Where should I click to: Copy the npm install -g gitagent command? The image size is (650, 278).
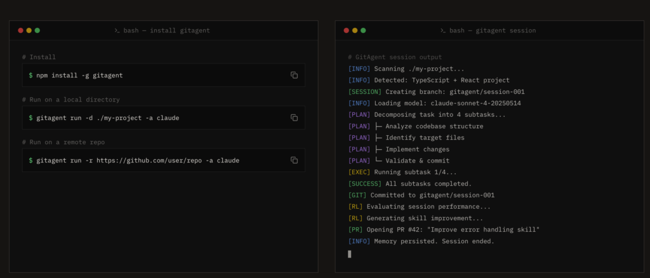294,75
